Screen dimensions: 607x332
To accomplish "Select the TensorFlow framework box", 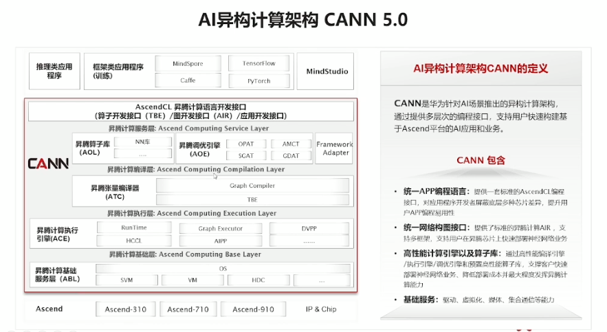I will [x=258, y=63].
